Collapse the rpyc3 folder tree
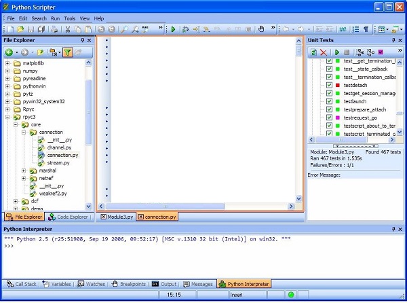407x303 pixels. click(7, 117)
